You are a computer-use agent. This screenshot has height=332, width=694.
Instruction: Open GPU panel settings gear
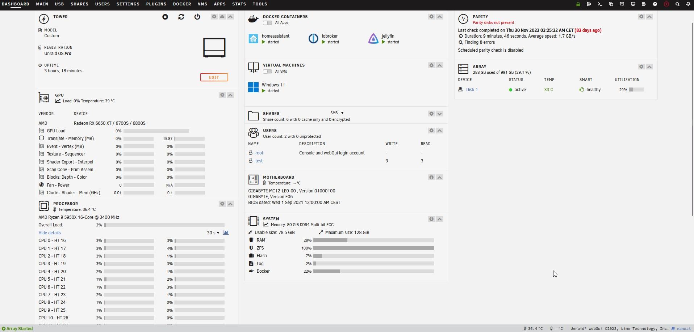tap(222, 95)
